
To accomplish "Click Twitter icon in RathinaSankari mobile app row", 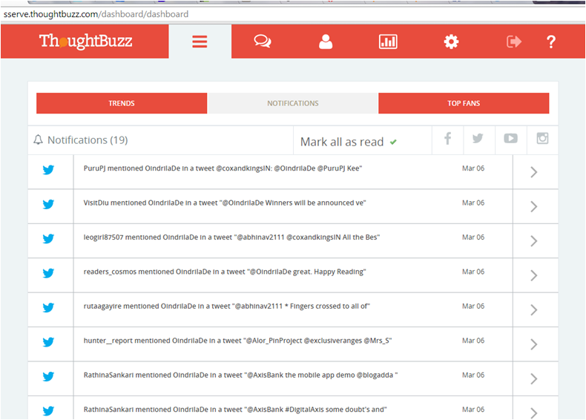I will click(x=48, y=376).
